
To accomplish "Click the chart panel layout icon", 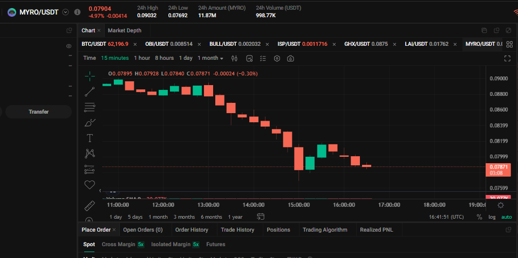I will (x=484, y=30).
